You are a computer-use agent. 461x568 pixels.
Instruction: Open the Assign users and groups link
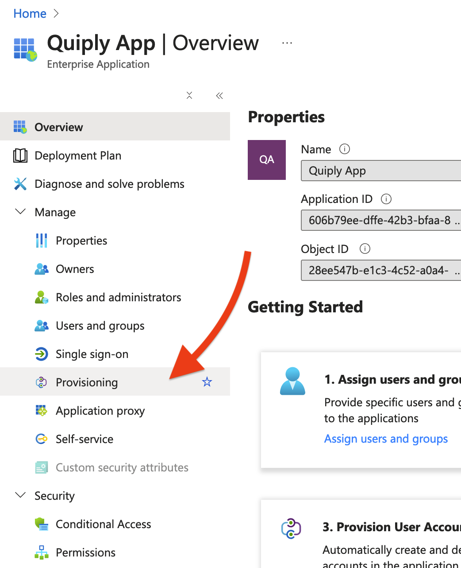point(386,439)
